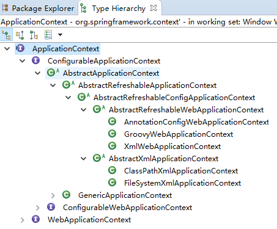This screenshot has height=229, width=277.
Task: Collapse the AbstractRefreshableApplicationContext node
Action: pos(53,85)
